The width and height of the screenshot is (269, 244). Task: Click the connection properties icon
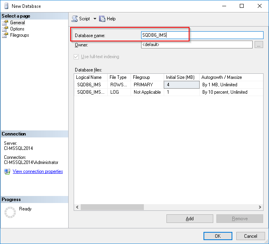(7, 171)
